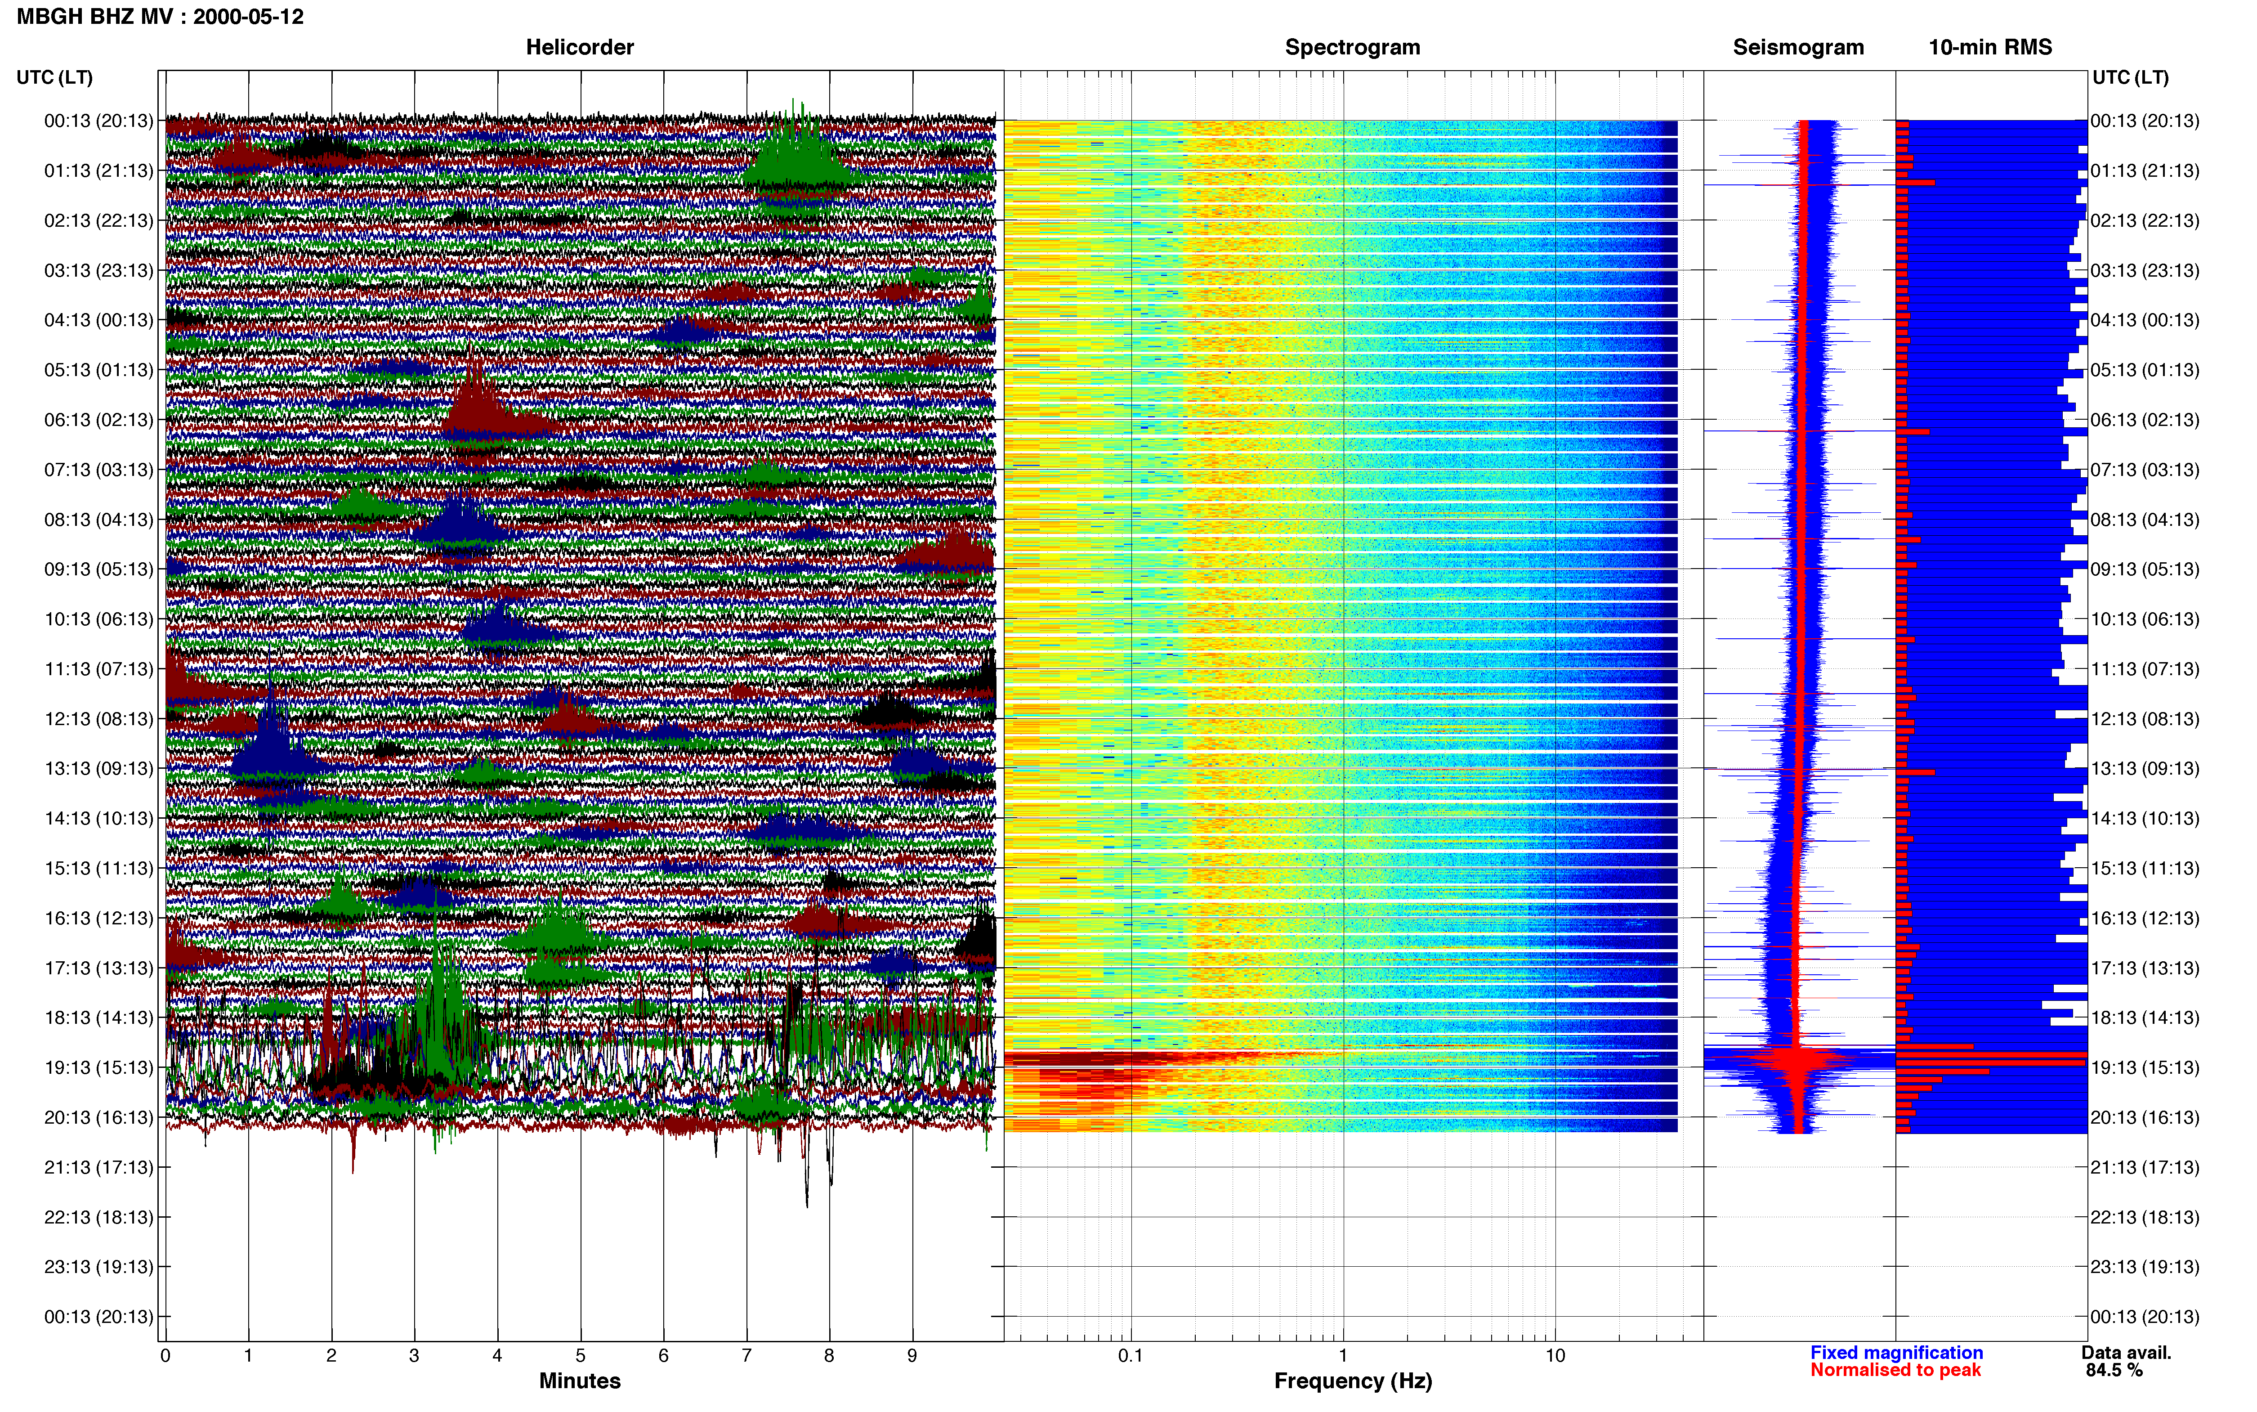
Task: Click the left time label 06:13 (02:13)
Action: click(x=98, y=419)
